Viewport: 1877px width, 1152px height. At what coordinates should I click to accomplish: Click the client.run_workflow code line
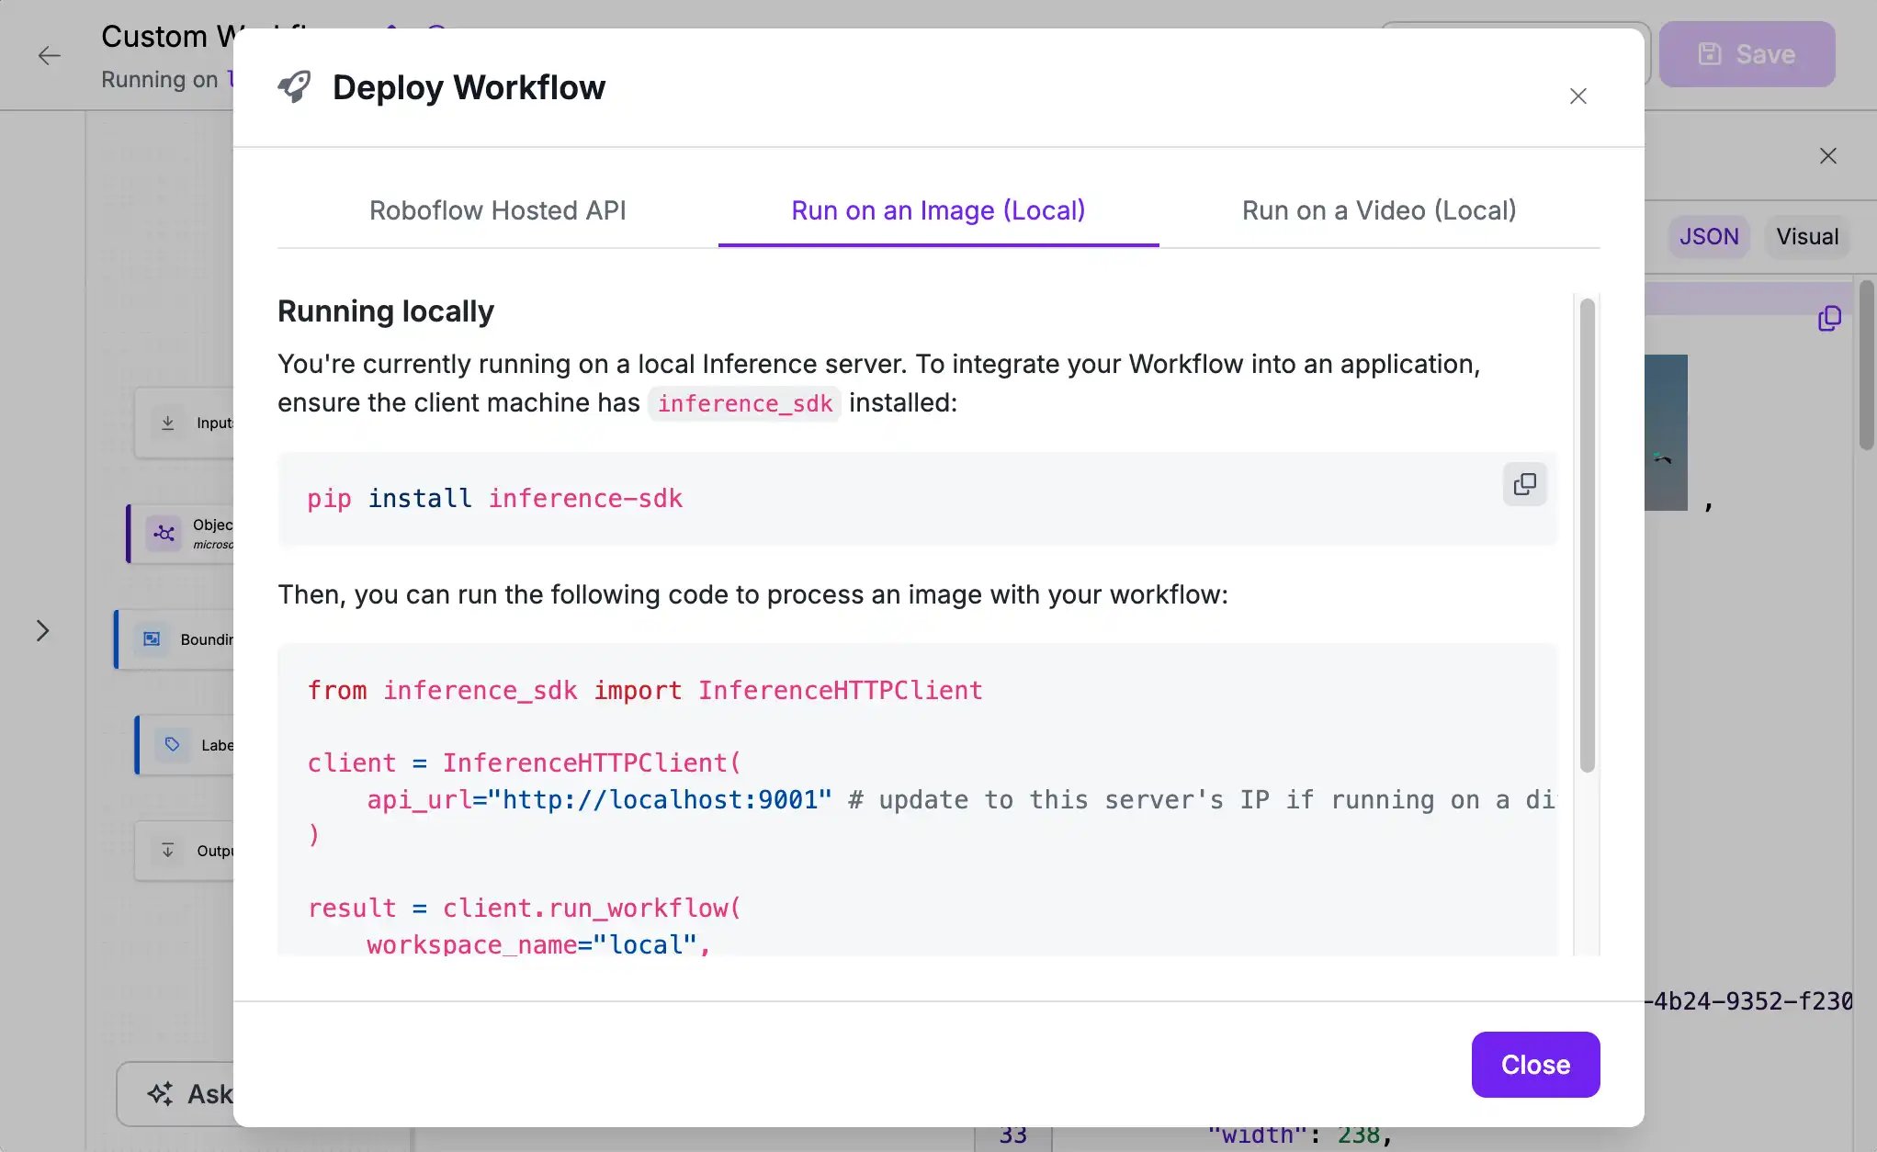(524, 908)
